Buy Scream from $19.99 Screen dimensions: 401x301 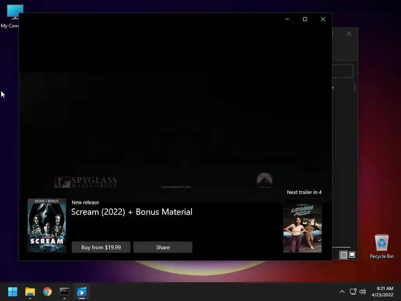101,247
